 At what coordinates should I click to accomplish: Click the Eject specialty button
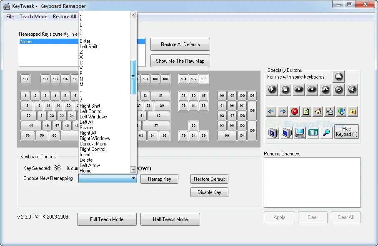click(339, 77)
